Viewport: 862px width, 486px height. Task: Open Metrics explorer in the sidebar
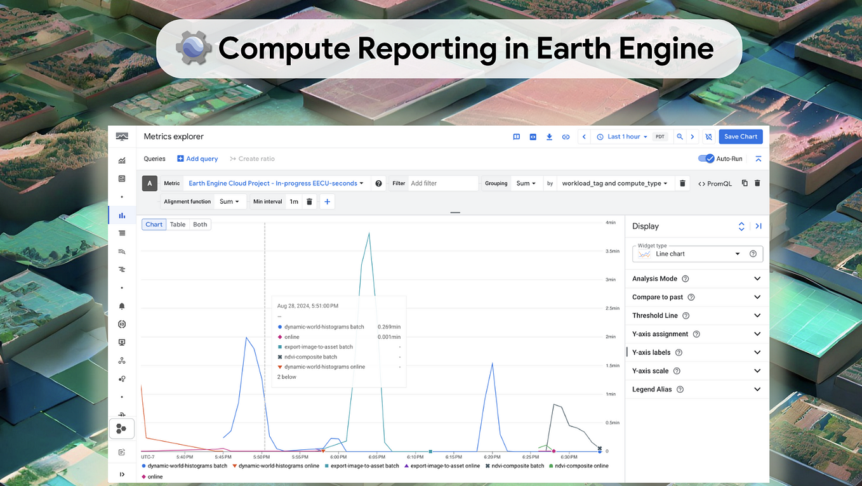tap(122, 215)
